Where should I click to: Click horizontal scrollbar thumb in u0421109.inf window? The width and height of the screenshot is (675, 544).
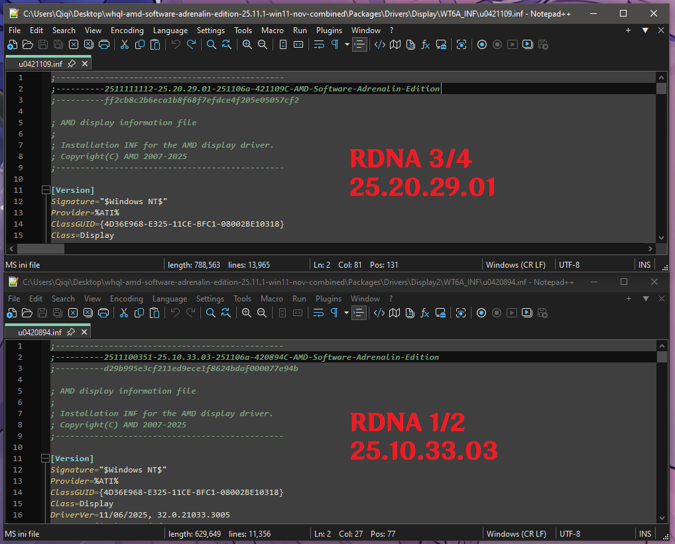tap(41, 248)
